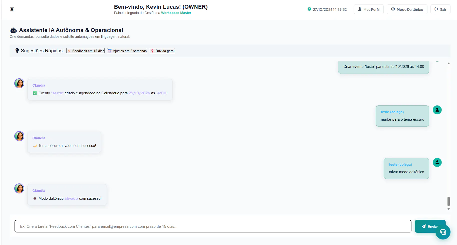457x245 pixels.
Task: Click the eye icon in the daltônico message
Action: (35, 198)
